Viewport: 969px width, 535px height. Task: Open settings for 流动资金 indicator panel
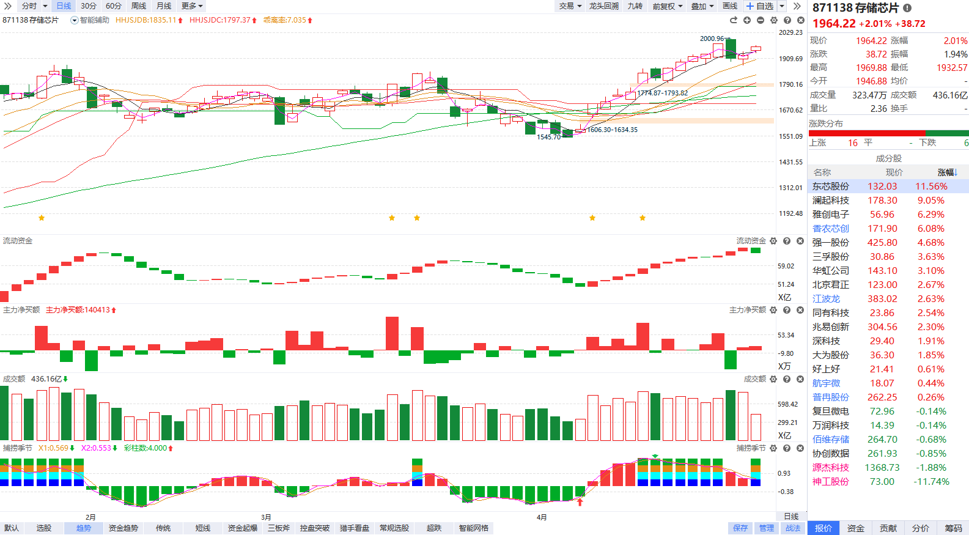[x=773, y=241]
